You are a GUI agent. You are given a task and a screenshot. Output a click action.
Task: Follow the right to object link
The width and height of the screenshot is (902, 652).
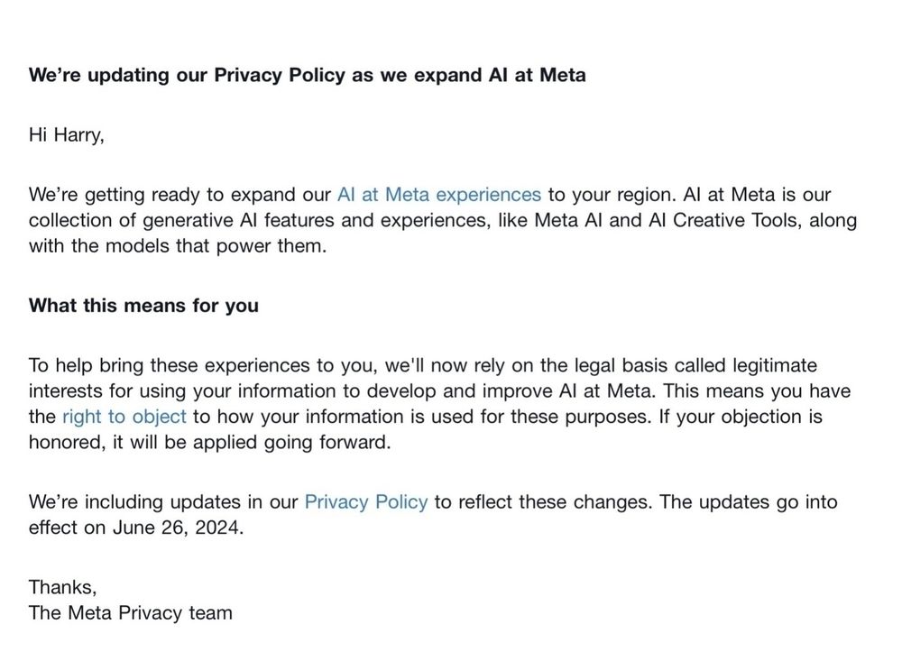pyautogui.click(x=124, y=417)
